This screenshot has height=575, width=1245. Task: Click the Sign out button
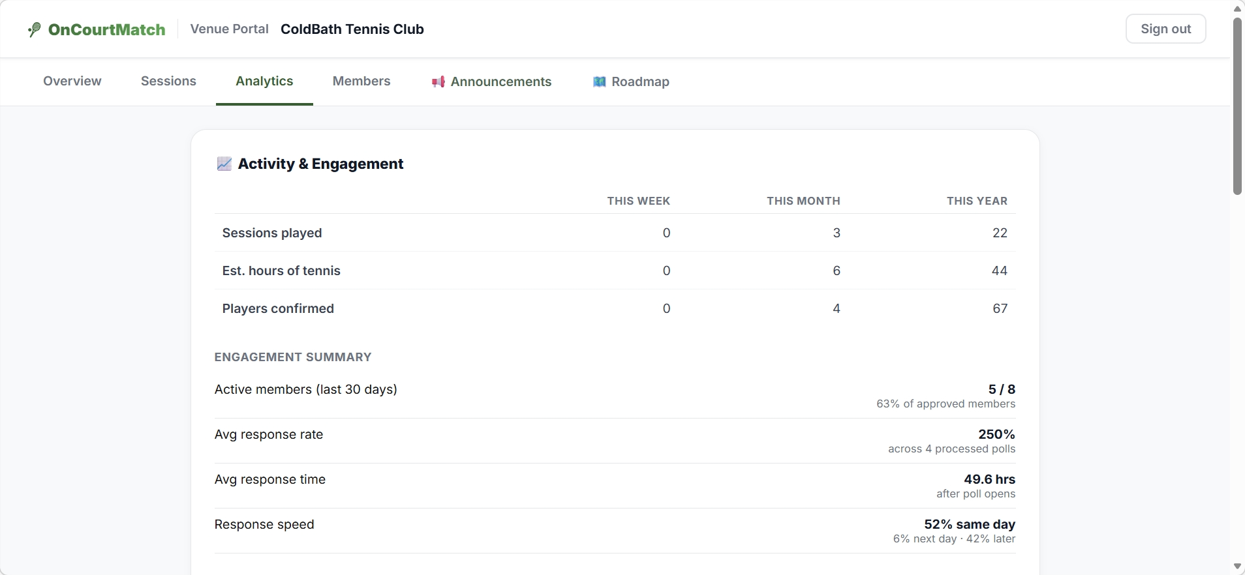(1165, 29)
